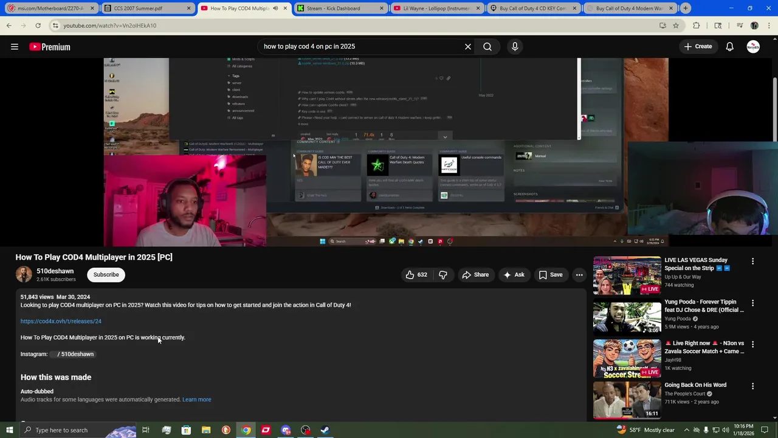Open N3on vs Zavala Soccer Match thumbnail

tap(627, 359)
